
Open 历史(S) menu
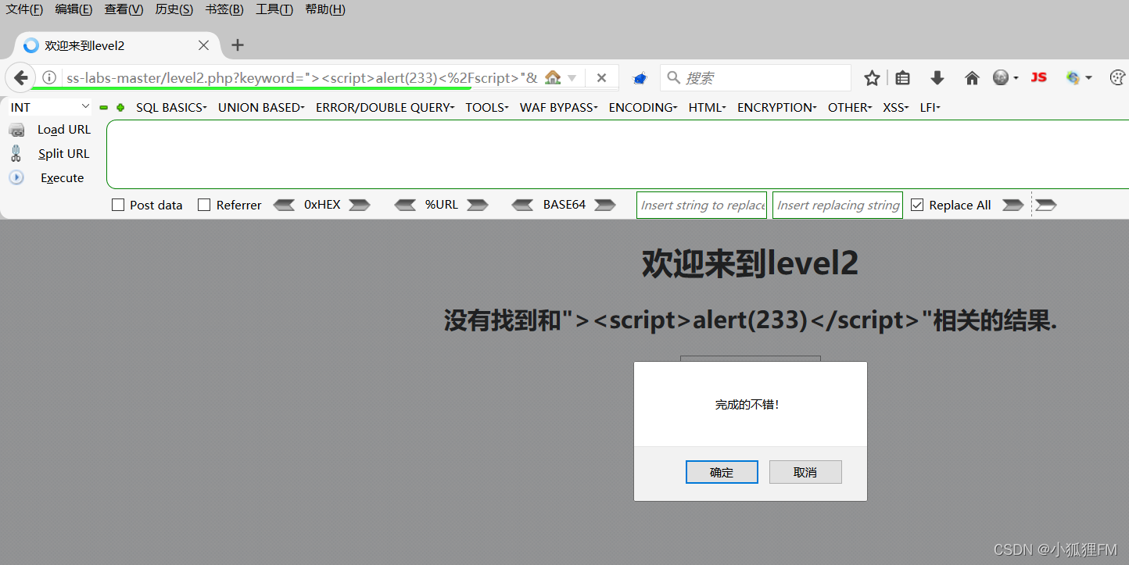click(174, 9)
